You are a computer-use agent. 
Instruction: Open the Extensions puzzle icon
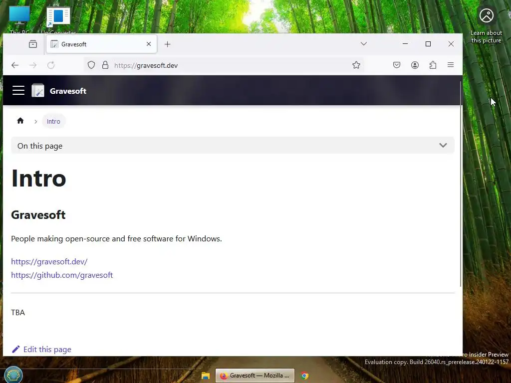click(x=433, y=65)
